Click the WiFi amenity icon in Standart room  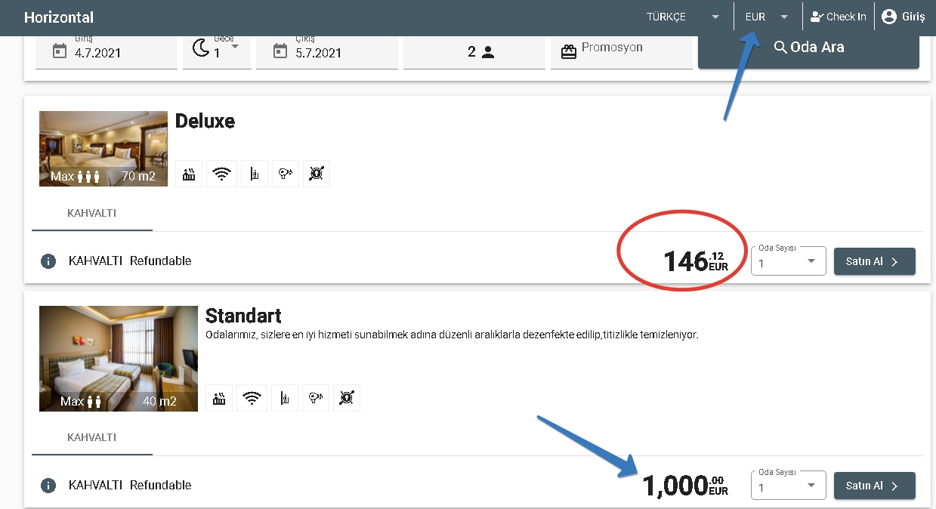pyautogui.click(x=252, y=398)
